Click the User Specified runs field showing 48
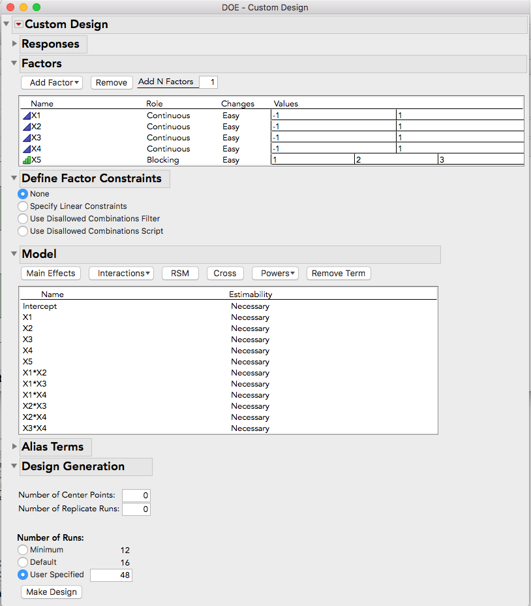531x606 pixels. pos(111,575)
